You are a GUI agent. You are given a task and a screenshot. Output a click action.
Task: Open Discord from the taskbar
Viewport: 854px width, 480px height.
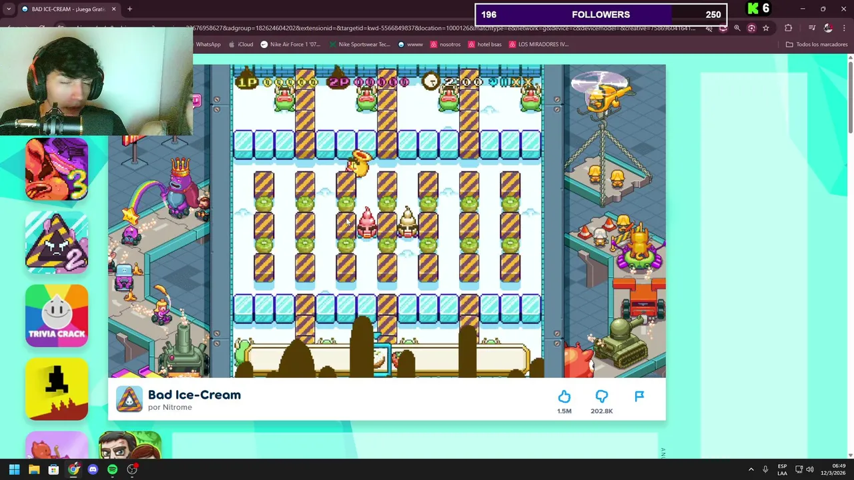click(x=93, y=469)
